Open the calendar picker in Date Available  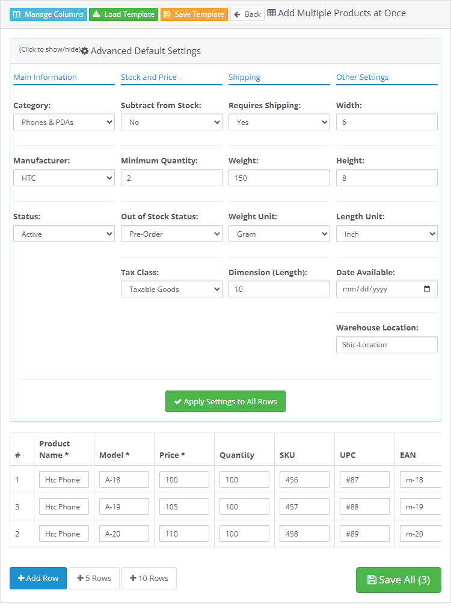point(427,289)
